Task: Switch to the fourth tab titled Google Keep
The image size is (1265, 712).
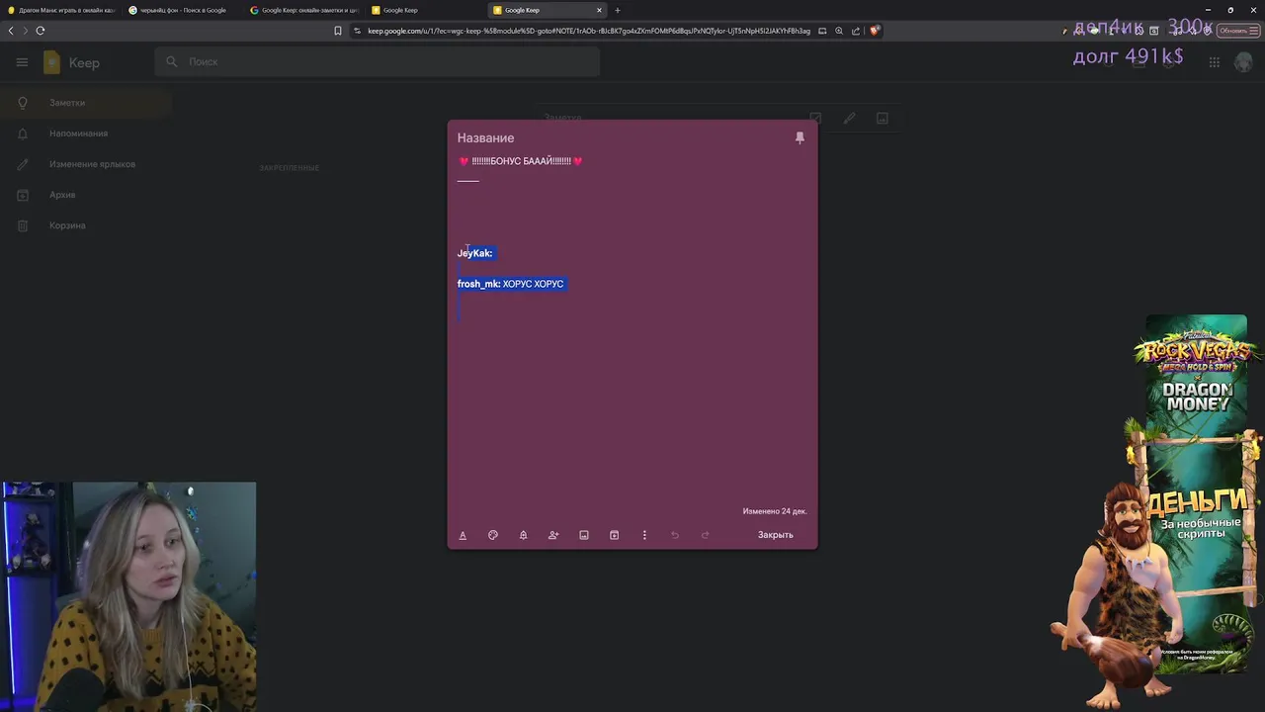Action: (x=425, y=10)
